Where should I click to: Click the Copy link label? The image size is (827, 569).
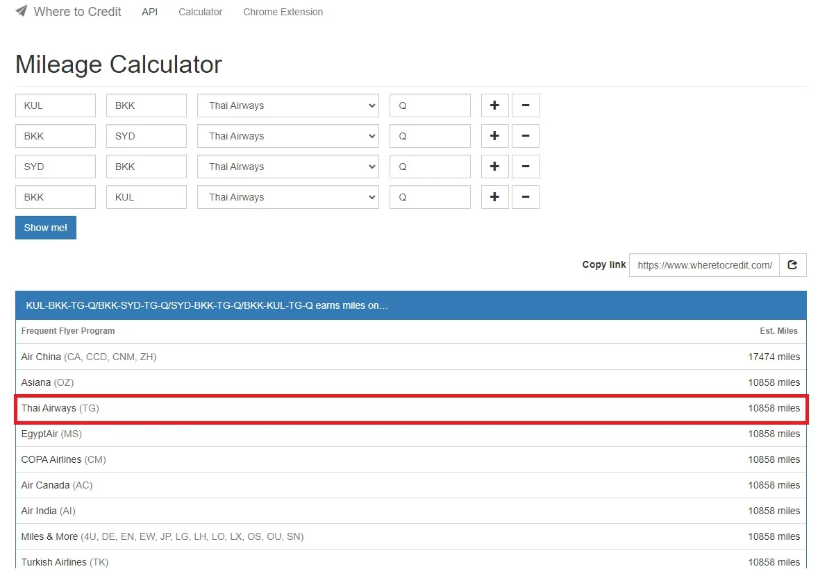click(x=604, y=264)
